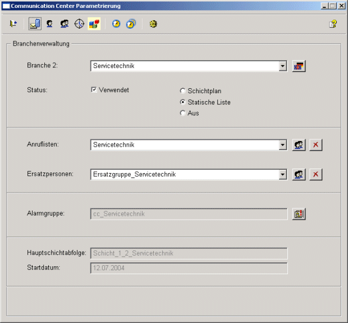
Task: Click the exit door icon in toolbar
Action: pyautogui.click(x=13, y=24)
